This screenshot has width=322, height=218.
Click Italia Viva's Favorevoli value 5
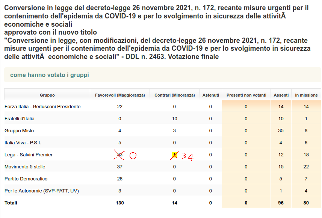120,142
